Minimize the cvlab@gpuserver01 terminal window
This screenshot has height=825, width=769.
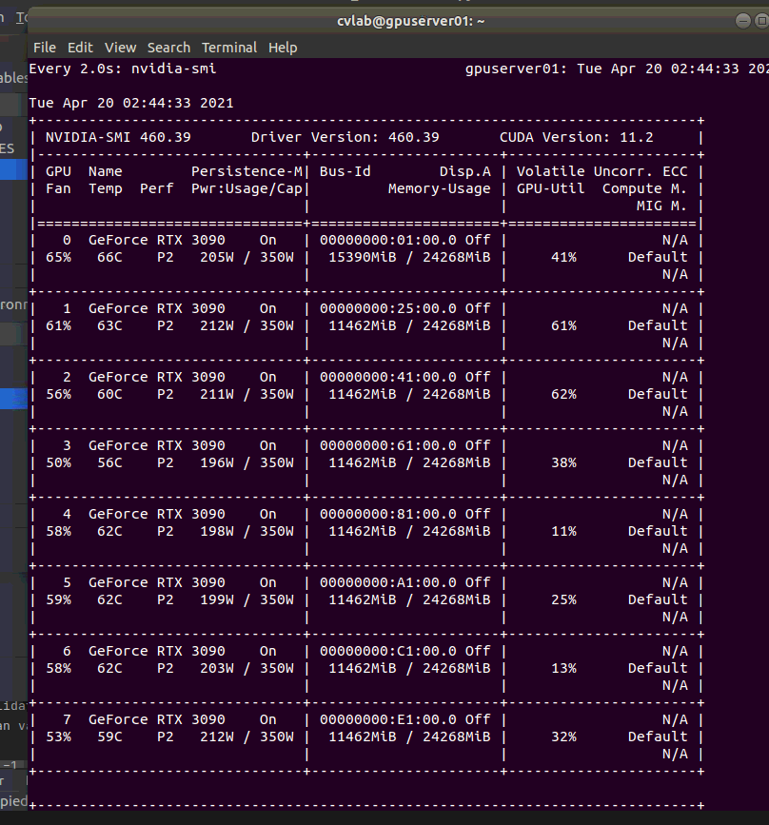pyautogui.click(x=742, y=21)
